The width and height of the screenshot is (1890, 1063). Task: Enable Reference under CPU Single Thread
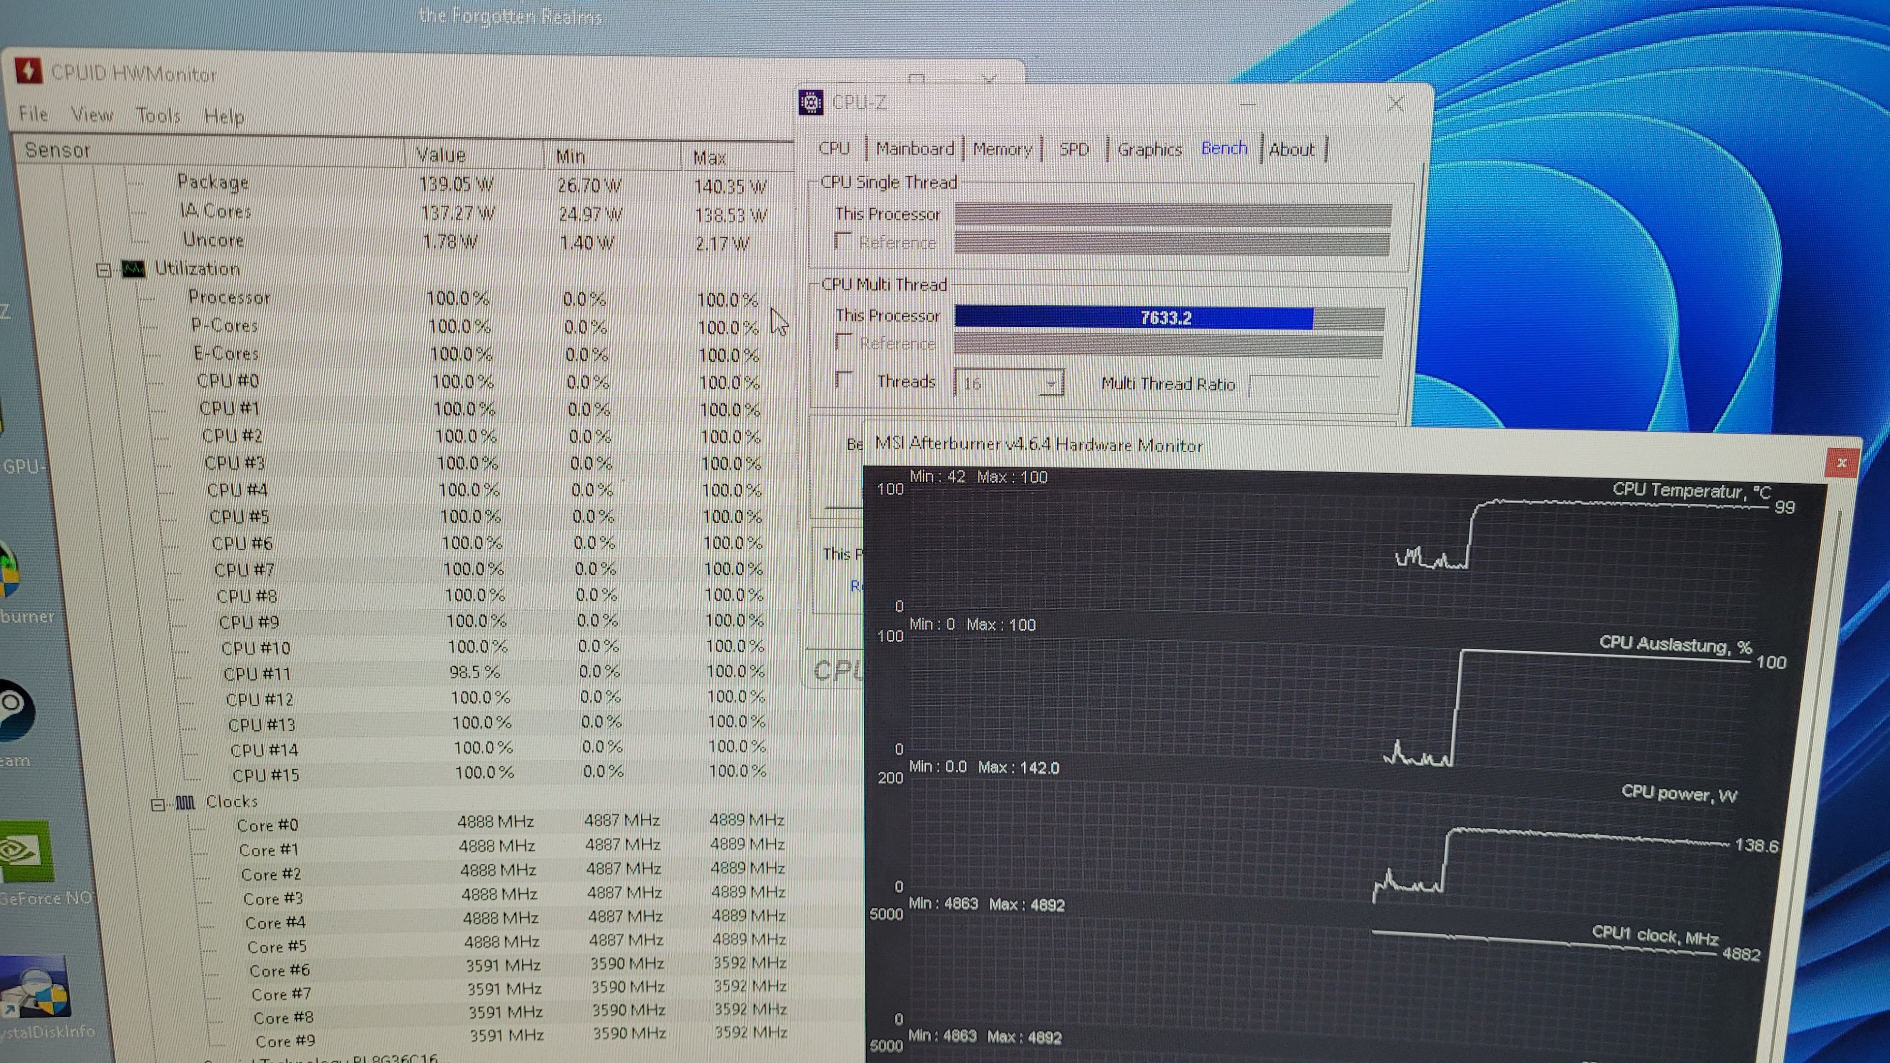coord(843,241)
